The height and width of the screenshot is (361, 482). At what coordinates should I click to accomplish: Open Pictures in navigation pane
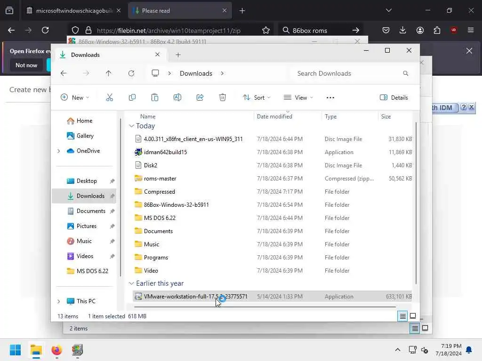[x=86, y=226]
